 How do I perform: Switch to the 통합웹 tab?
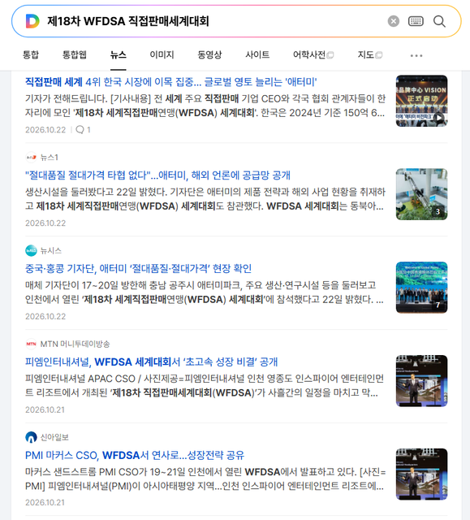click(75, 54)
